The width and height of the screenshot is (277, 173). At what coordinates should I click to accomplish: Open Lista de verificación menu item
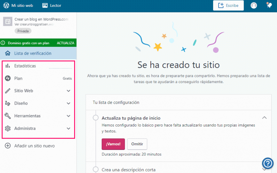38,53
